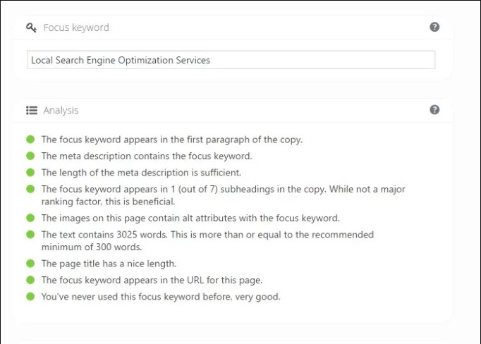Click green dot for subheadings check
The image size is (481, 344).
coord(30,189)
